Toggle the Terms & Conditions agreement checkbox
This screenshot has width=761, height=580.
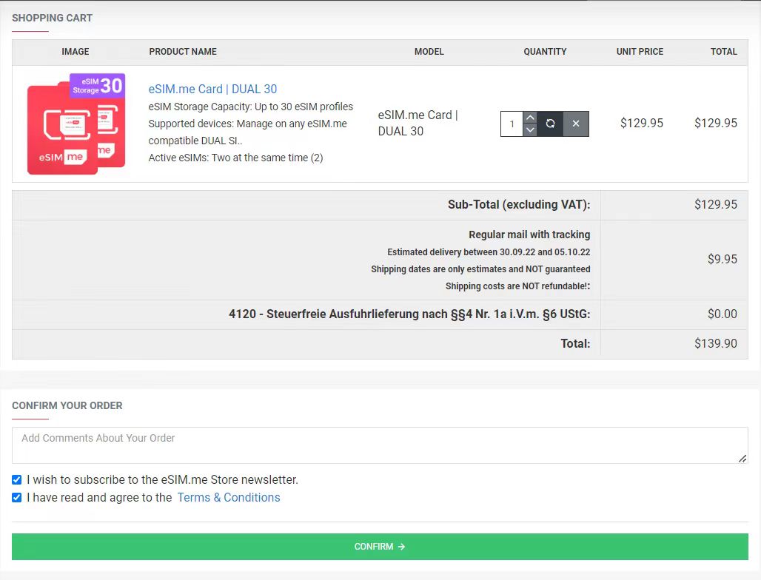17,497
